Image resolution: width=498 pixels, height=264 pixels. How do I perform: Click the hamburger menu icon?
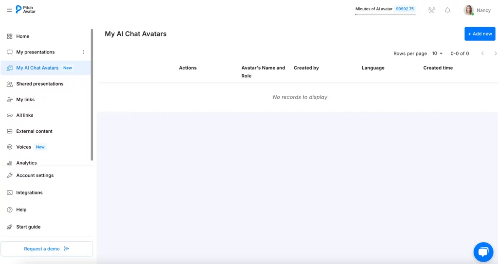9,10
